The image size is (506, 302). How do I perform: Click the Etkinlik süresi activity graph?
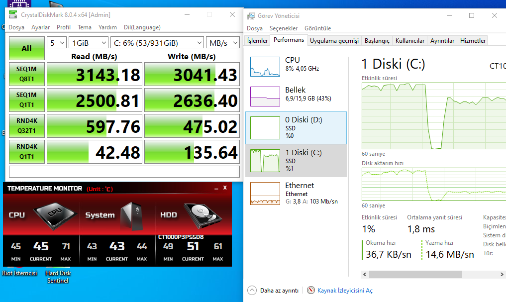[x=434, y=116]
